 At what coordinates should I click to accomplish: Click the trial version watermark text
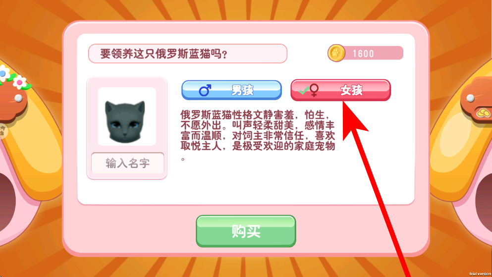(480, 274)
